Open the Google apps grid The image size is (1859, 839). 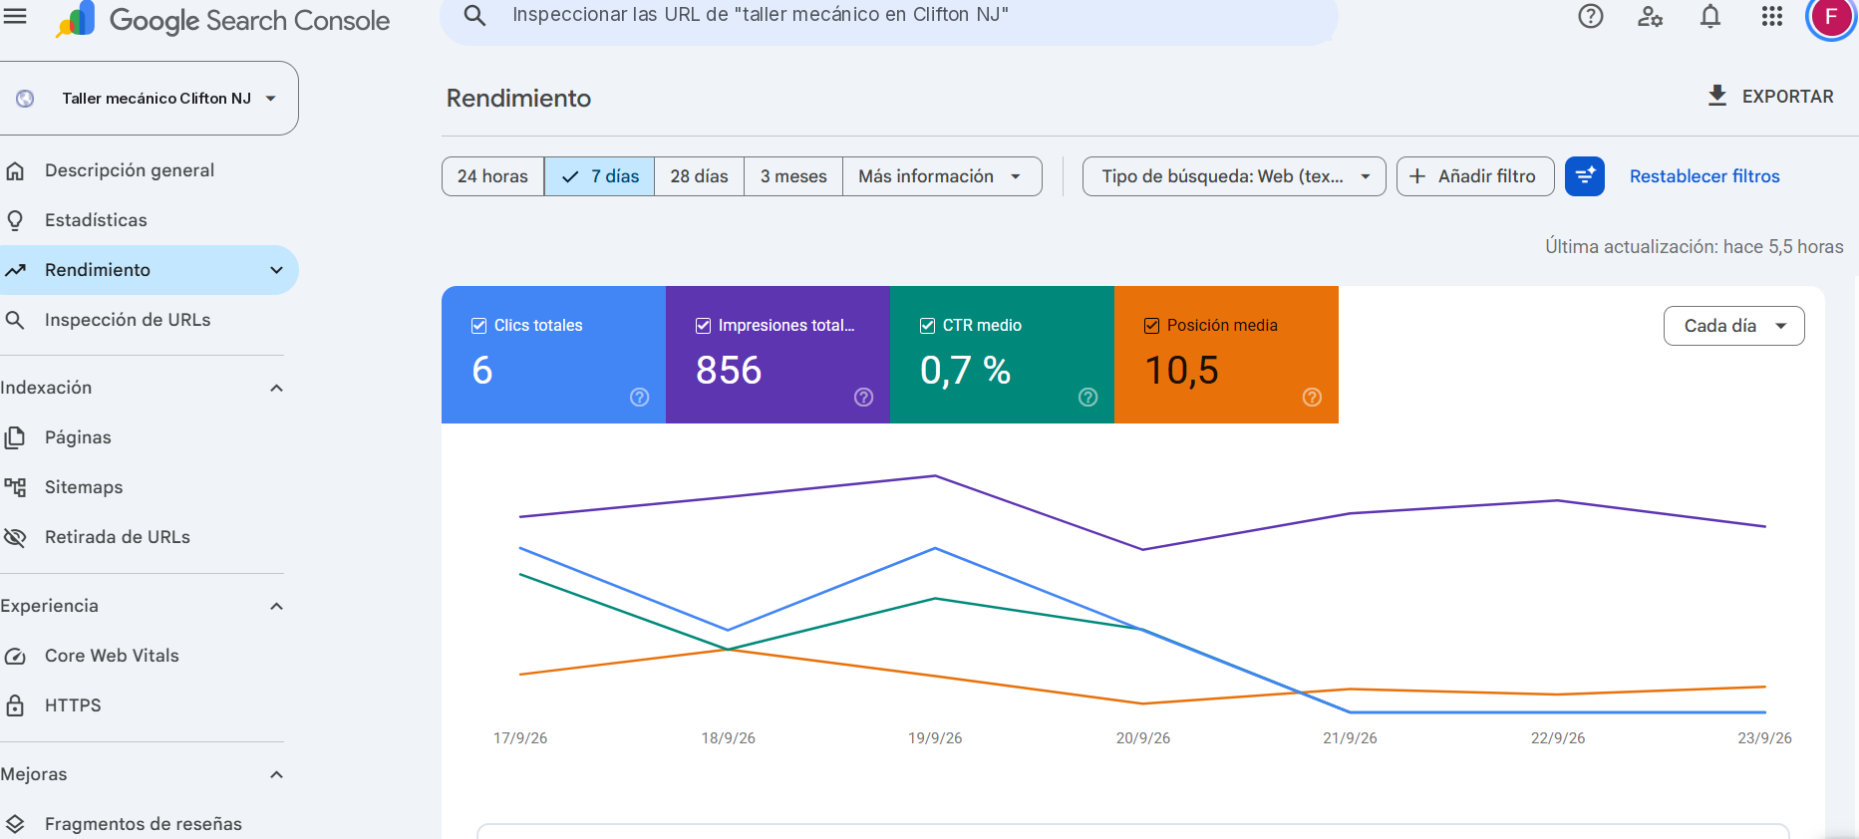pyautogui.click(x=1772, y=16)
